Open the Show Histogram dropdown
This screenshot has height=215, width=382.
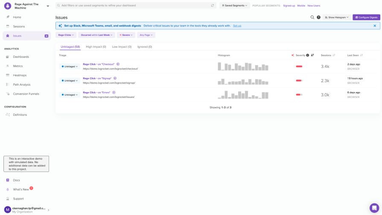point(336,17)
